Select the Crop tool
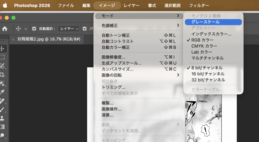Viewport: 259px width, 142px height. click(2, 75)
